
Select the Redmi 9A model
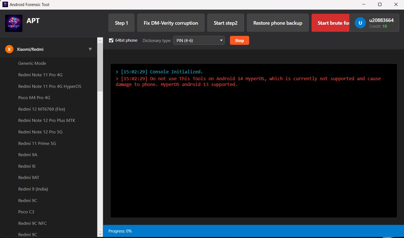[x=28, y=155]
